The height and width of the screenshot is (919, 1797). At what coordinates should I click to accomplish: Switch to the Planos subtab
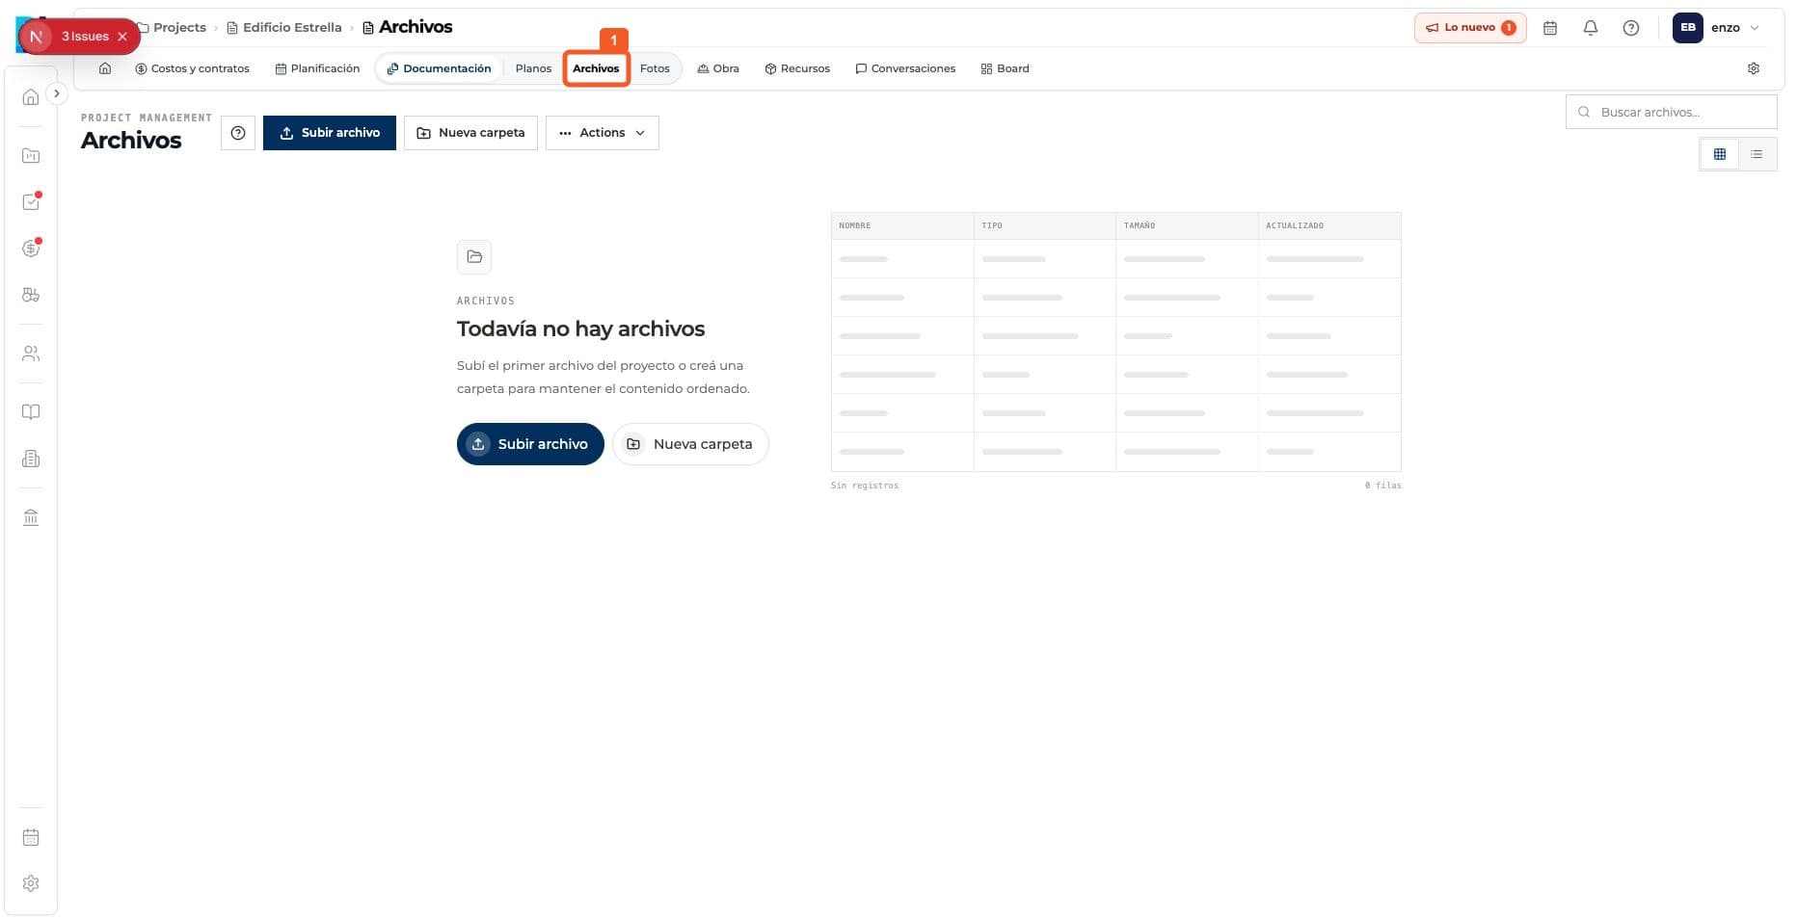coord(533,68)
